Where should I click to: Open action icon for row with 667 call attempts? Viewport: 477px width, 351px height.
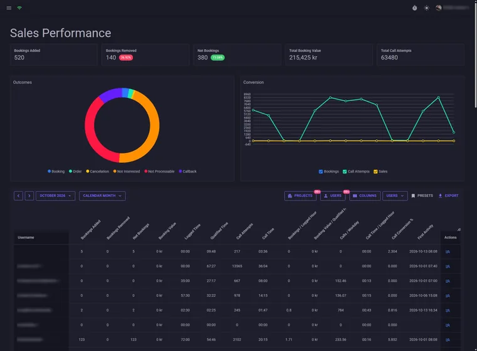point(448,281)
